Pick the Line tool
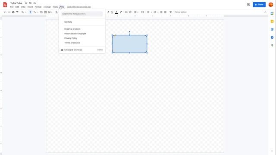This screenshot has width=276, height=155. 34,12
